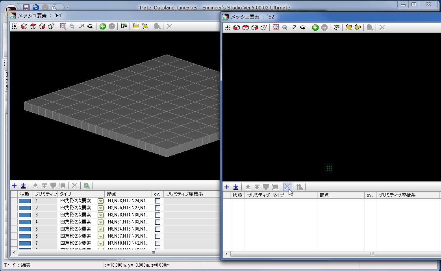Enable ov. checkbox for primitive 4
Screen dimensions: 441x271
[157, 222]
